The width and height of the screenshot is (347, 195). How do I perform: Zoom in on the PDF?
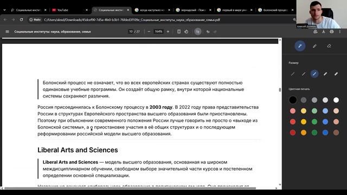[x=168, y=31]
